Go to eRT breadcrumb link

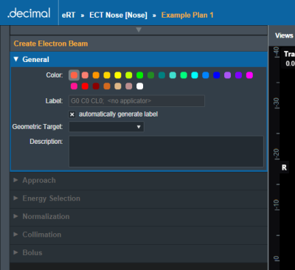point(69,15)
